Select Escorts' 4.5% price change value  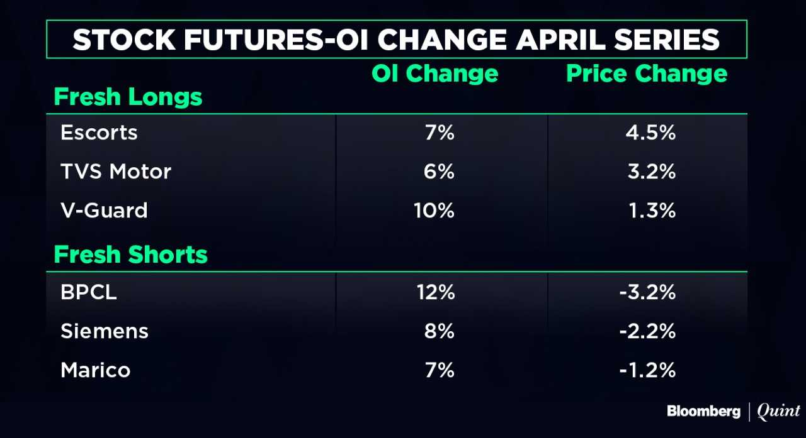tap(651, 133)
